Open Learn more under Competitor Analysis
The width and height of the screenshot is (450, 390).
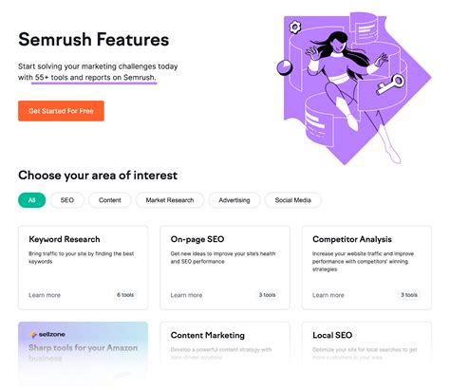coord(328,295)
